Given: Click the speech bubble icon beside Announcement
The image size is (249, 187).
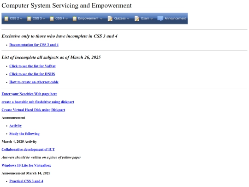Looking at the screenshot, I should [160, 18].
